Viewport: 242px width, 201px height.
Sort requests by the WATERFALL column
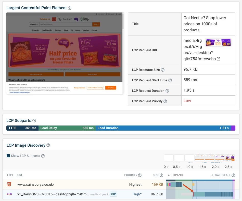pyautogui.click(x=221, y=175)
